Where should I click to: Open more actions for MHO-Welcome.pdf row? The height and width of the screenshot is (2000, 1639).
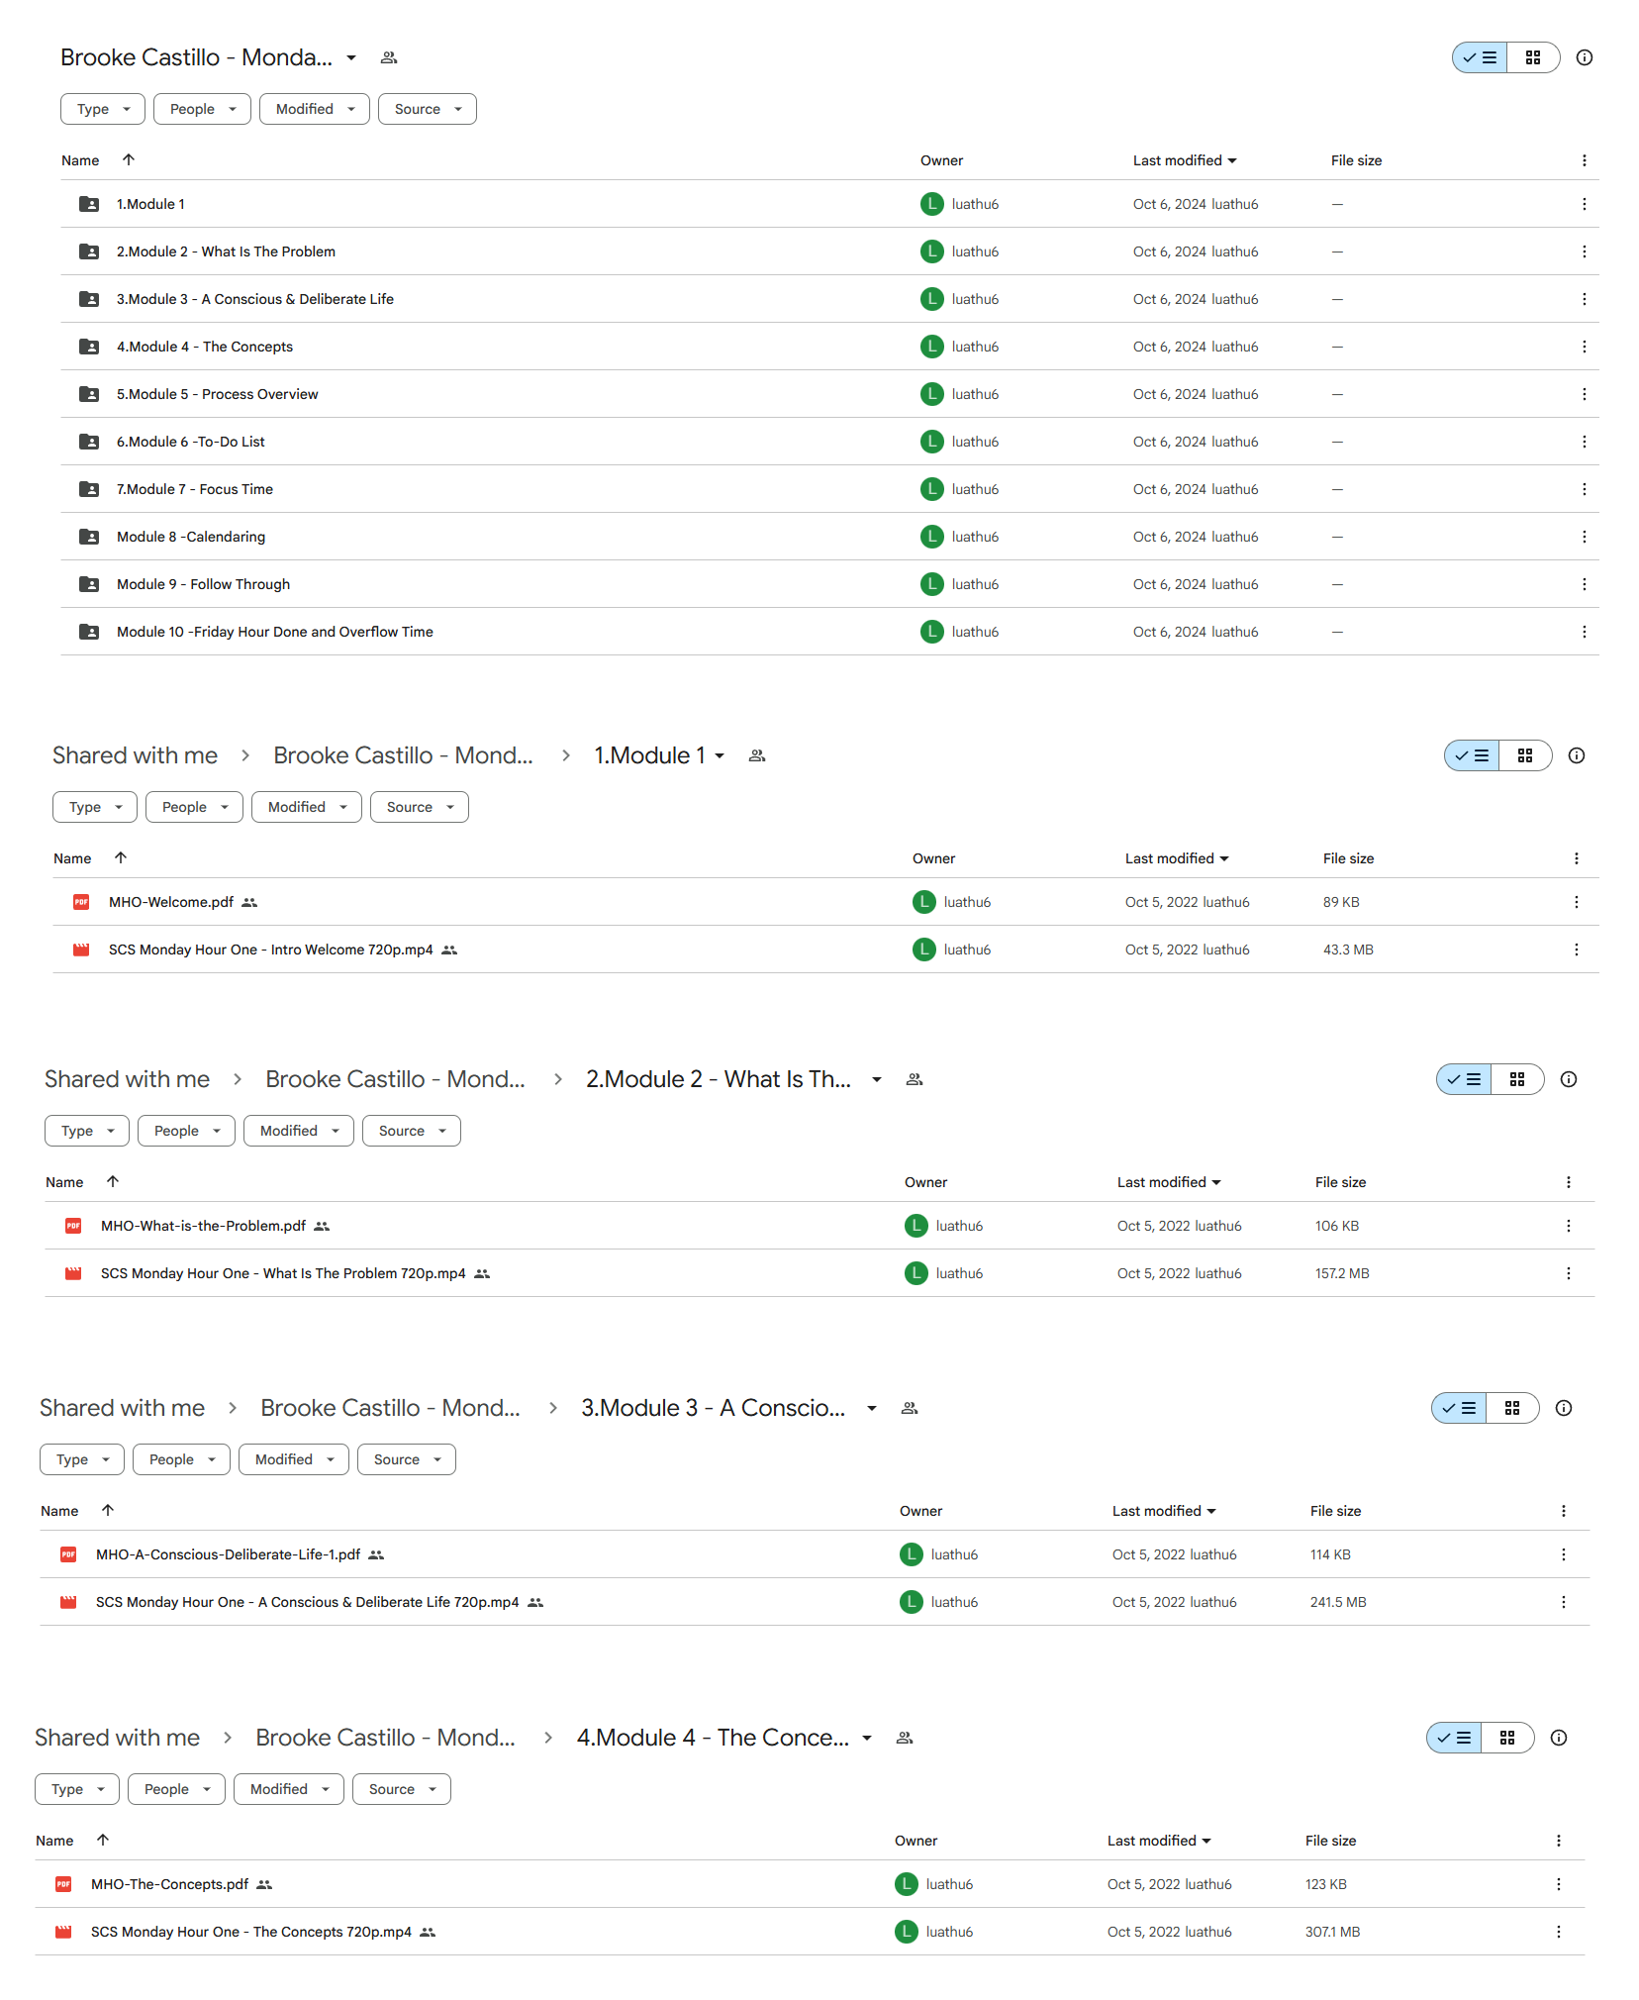point(1576,902)
